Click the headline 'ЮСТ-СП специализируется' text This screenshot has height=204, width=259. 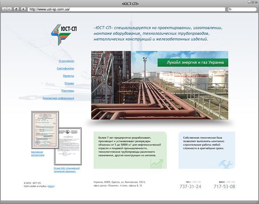pyautogui.click(x=158, y=33)
